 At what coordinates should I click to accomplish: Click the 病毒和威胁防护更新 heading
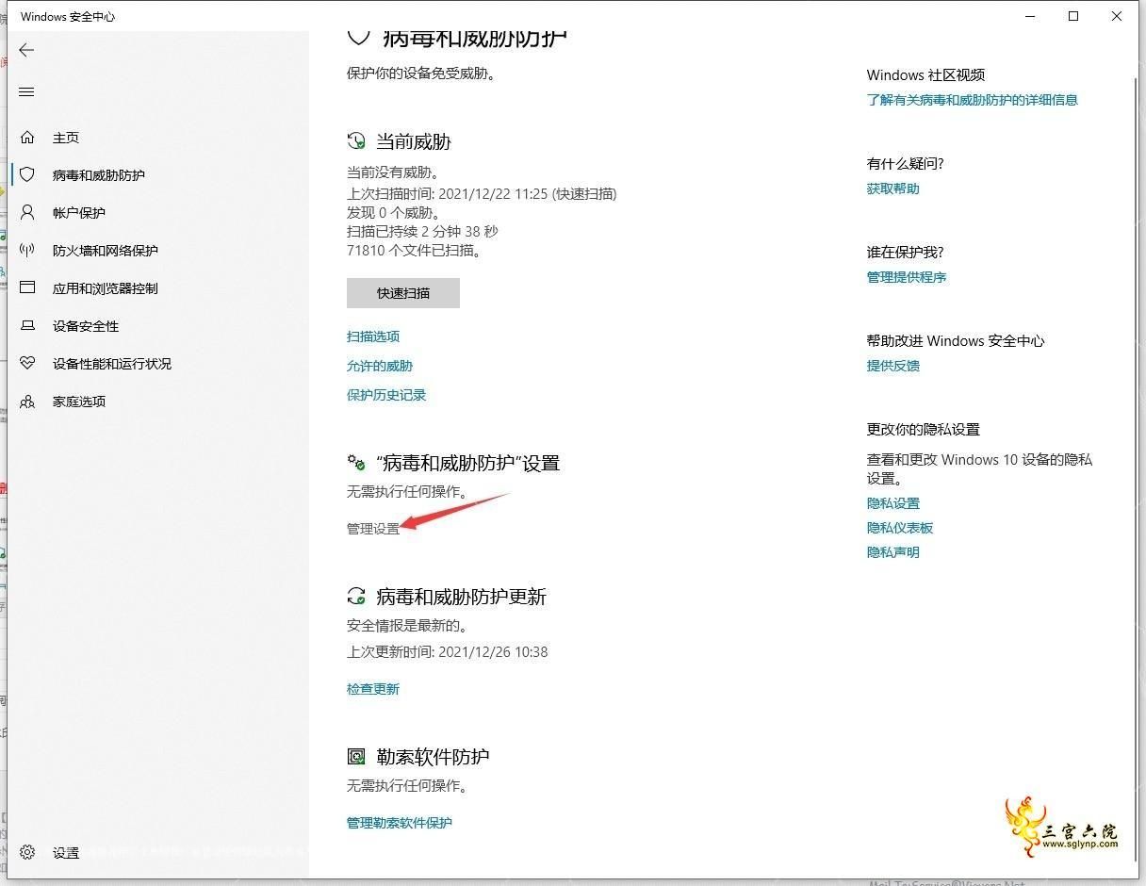461,597
